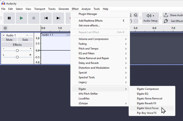
Task: Expand Noise Removal and Repair submenu
Action: click(100, 58)
